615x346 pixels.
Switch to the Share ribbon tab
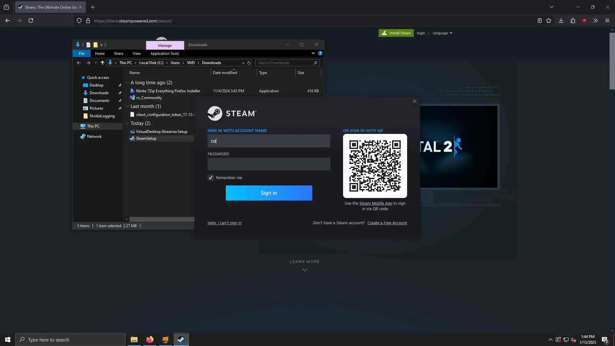(x=119, y=54)
